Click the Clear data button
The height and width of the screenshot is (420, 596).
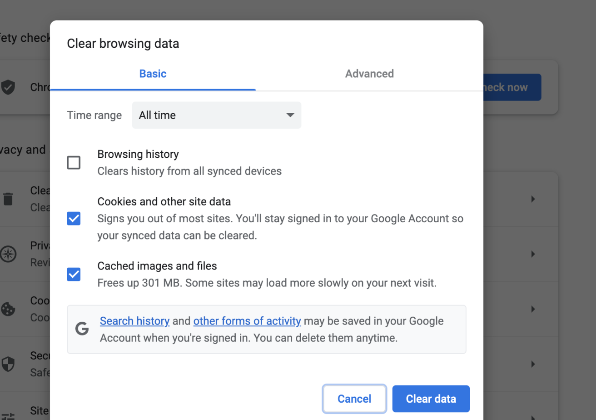pos(431,399)
